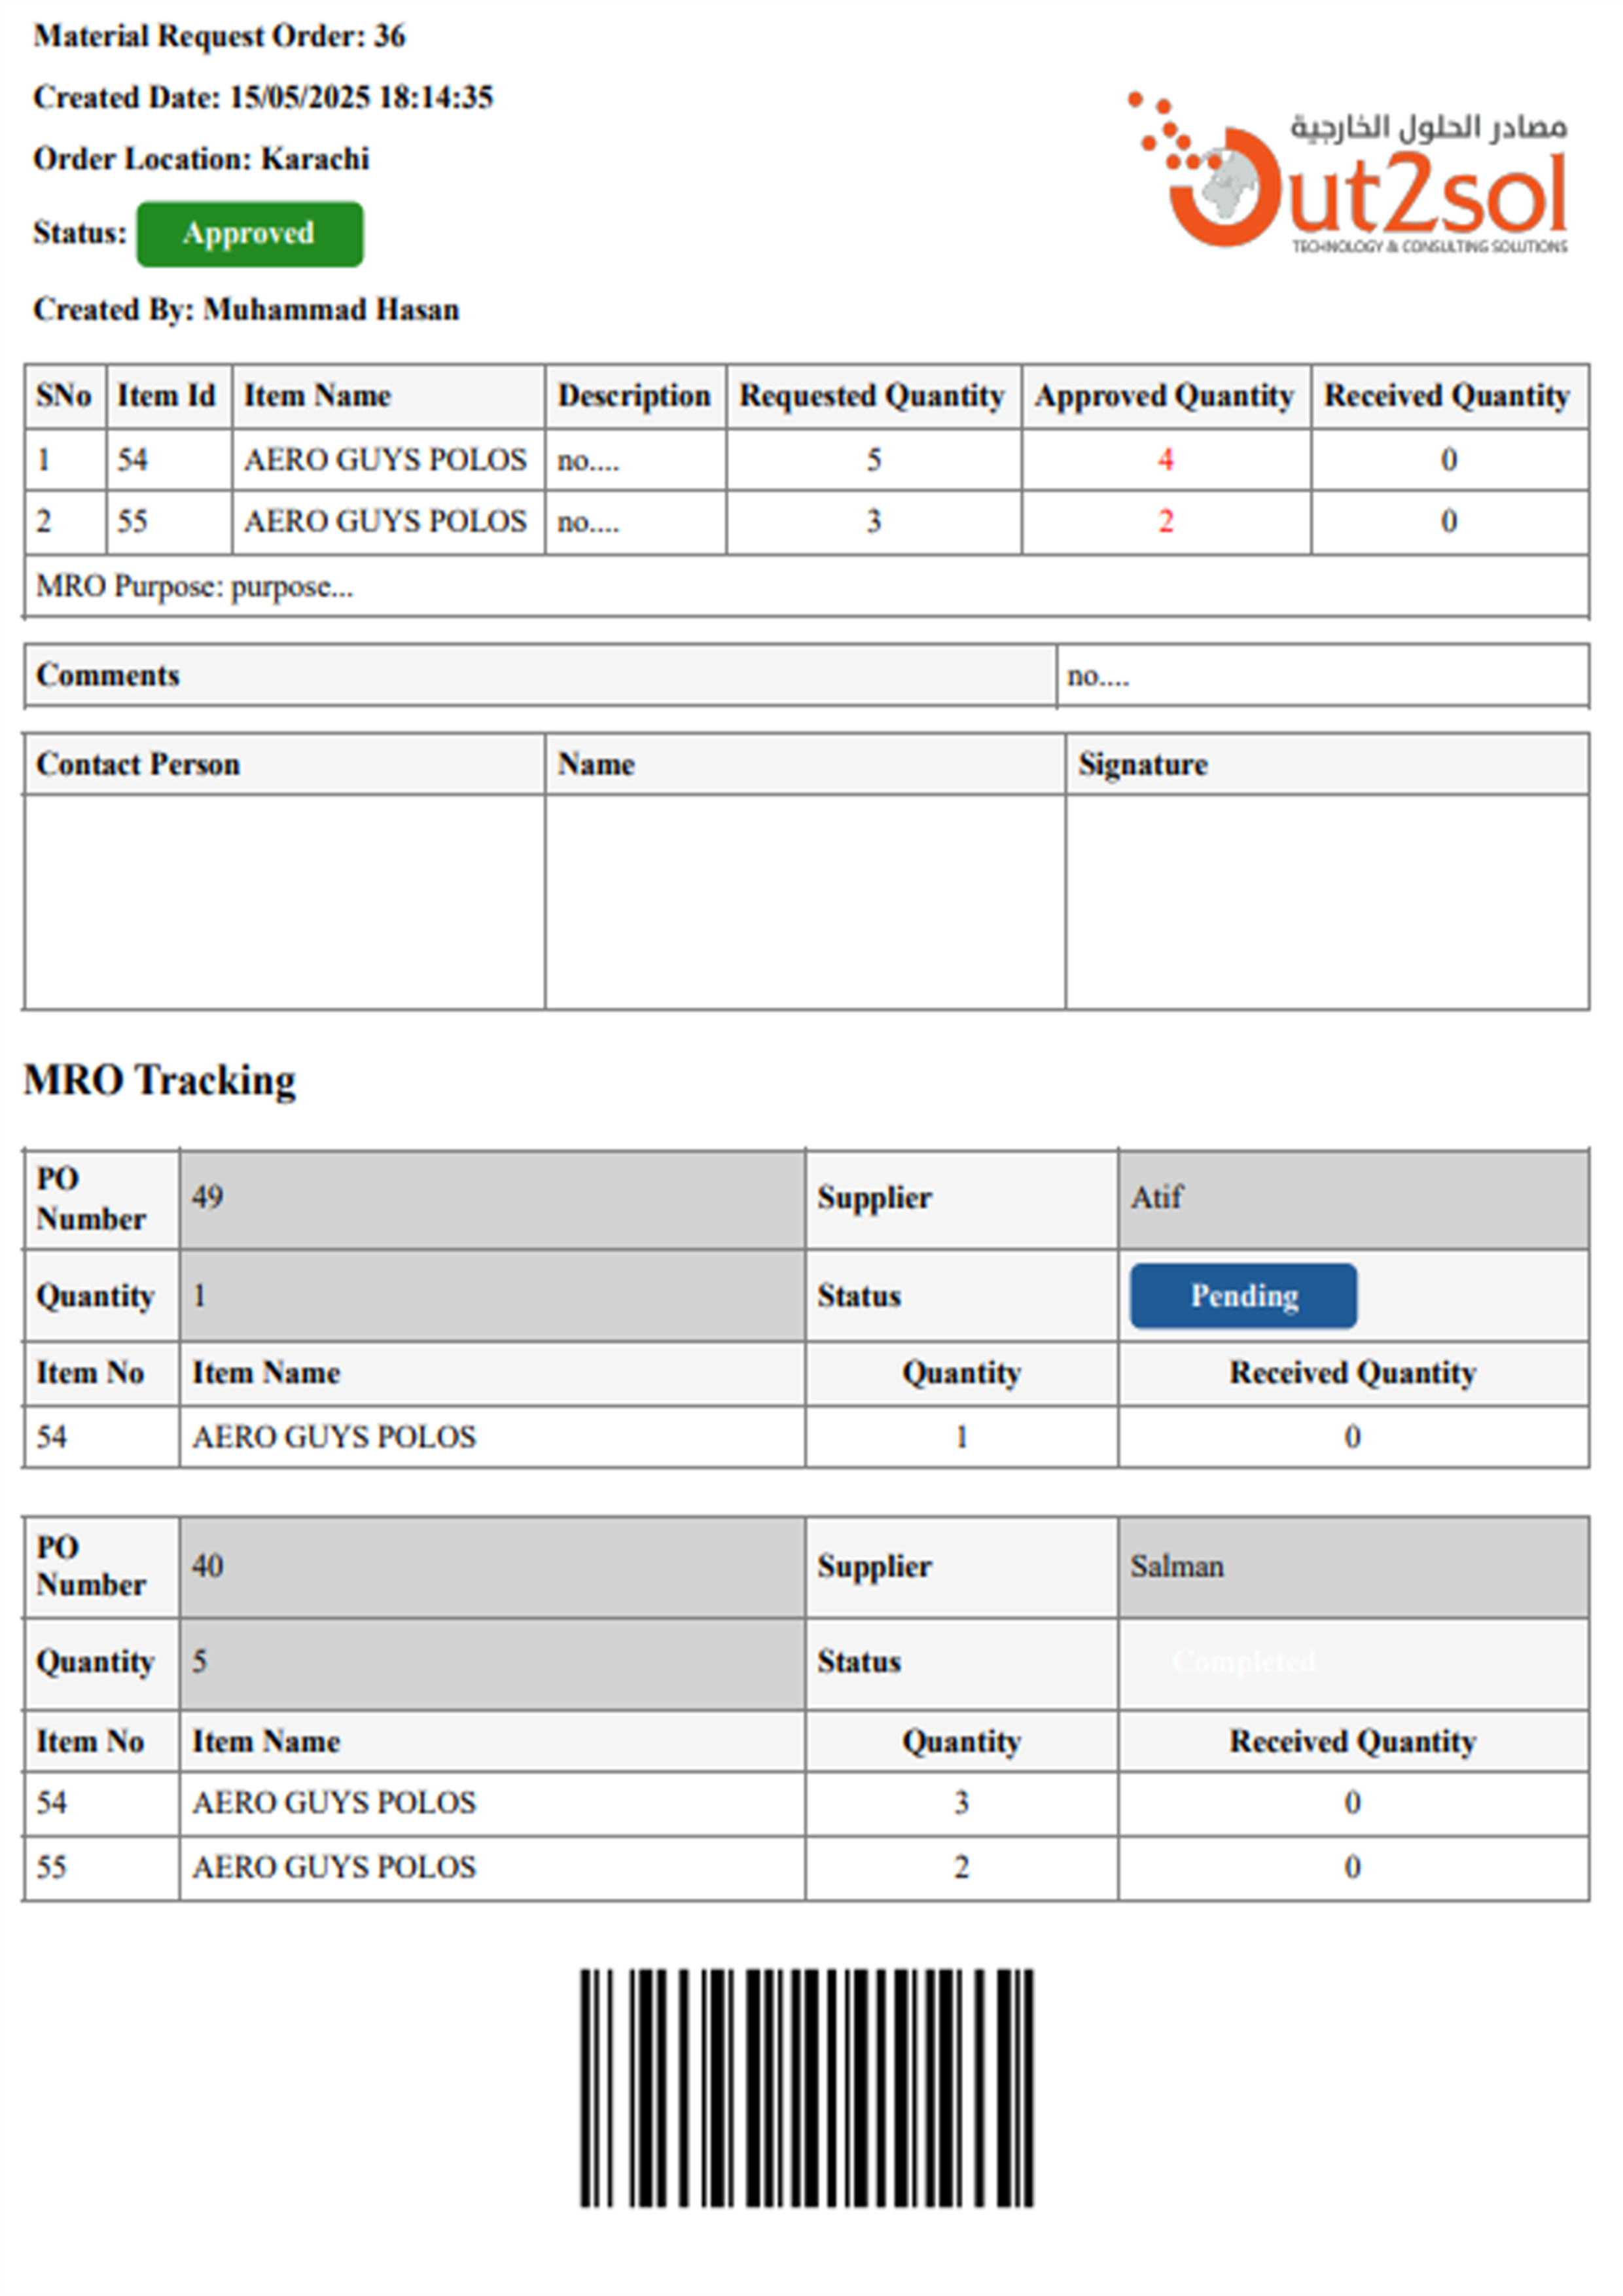Click the SNo column header
This screenshot has width=1623, height=2296.
coord(65,396)
